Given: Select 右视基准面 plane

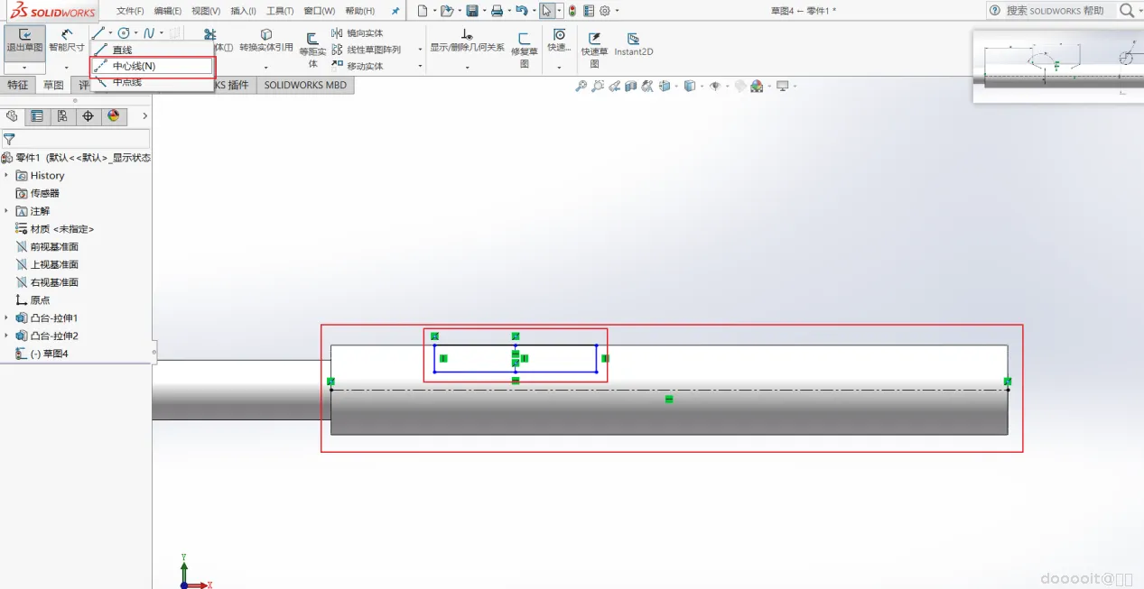Looking at the screenshot, I should click(47, 282).
